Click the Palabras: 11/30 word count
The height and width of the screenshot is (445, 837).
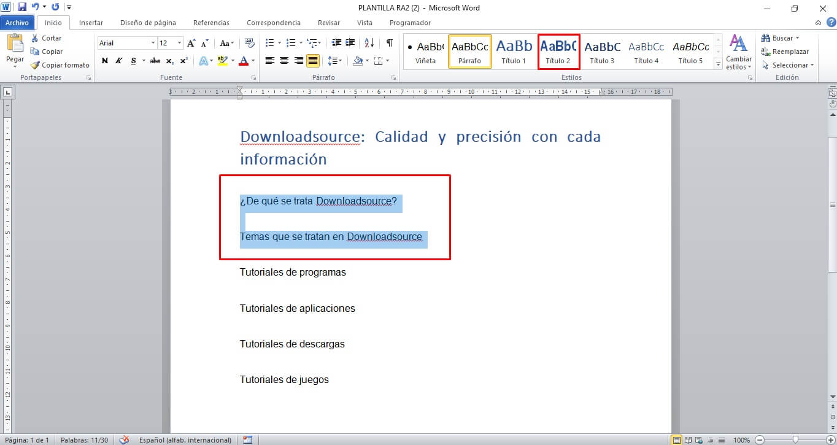pos(86,440)
